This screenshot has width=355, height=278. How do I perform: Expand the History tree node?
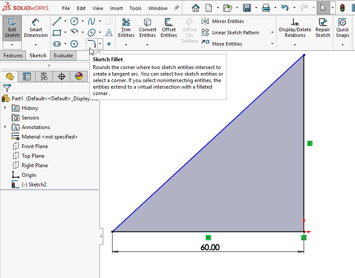[x=5, y=108]
